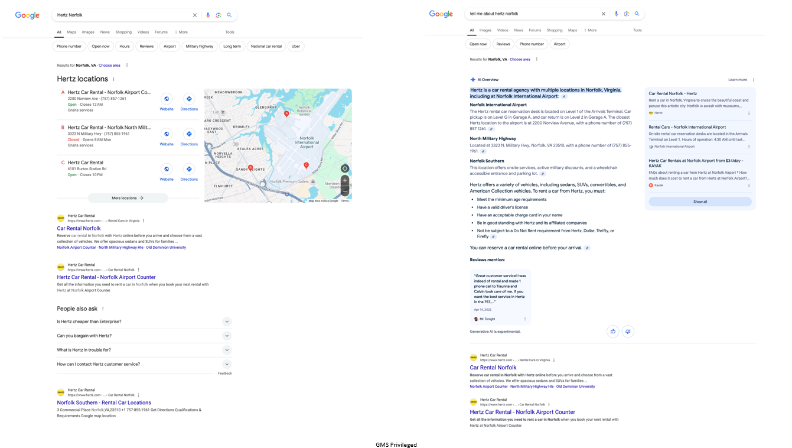This screenshot has width=792, height=448.
Task: Click the More locations button
Action: point(128,198)
